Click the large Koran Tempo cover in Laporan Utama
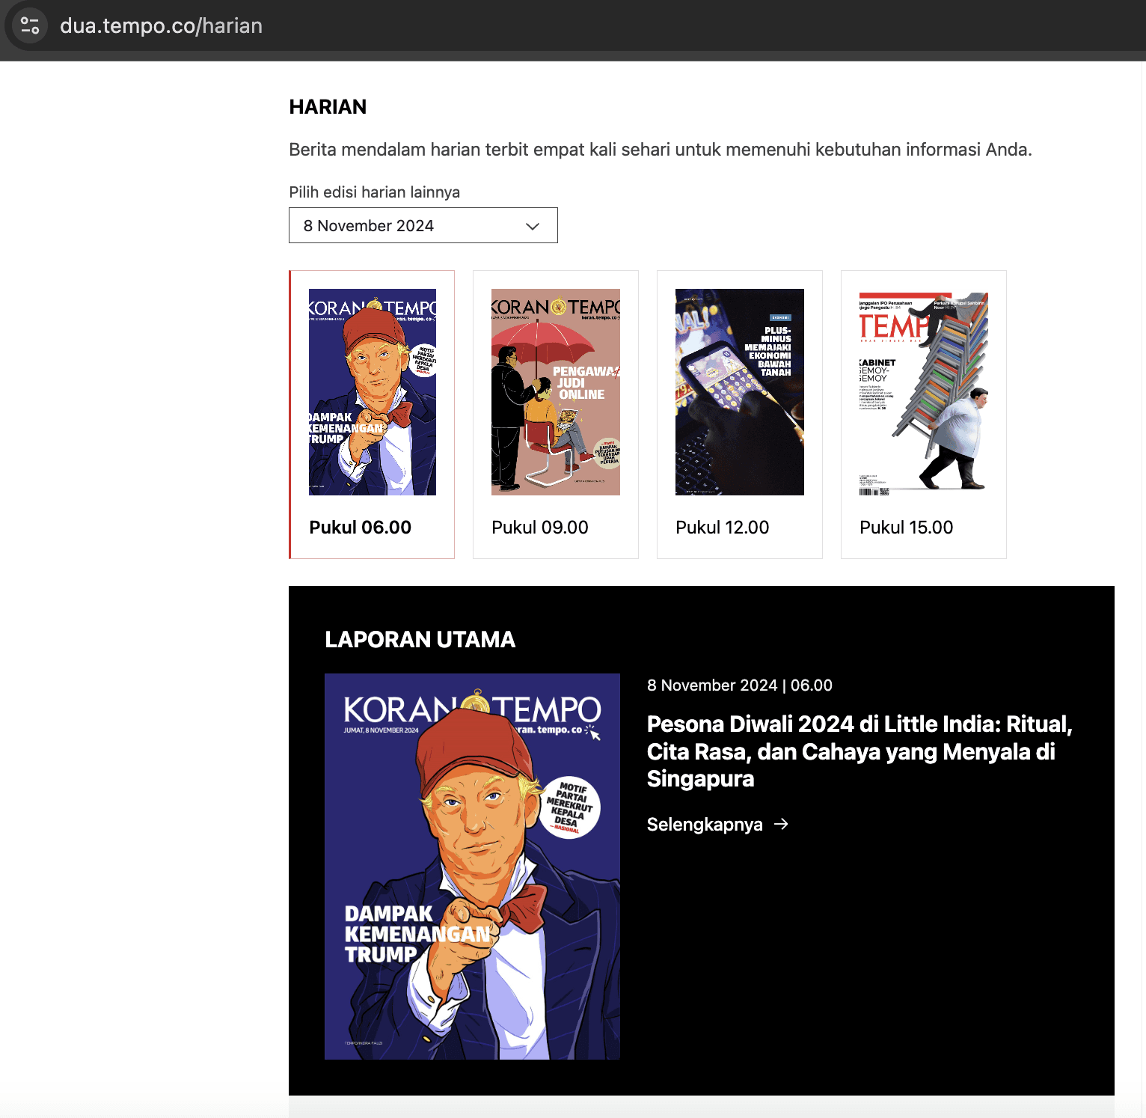1146x1118 pixels. coord(472,867)
